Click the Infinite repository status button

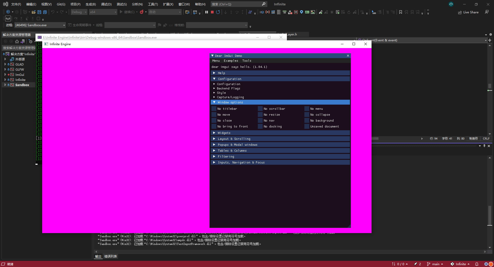point(460,264)
